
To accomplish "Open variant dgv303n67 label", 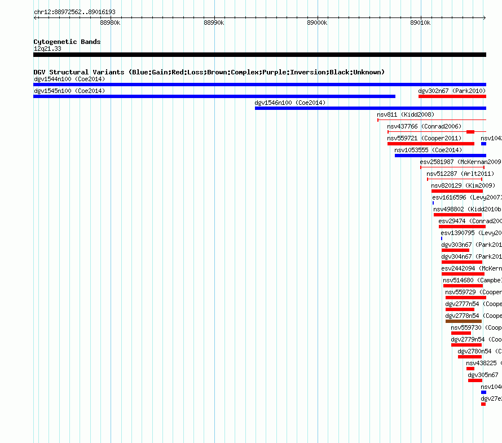I will pos(472,245).
